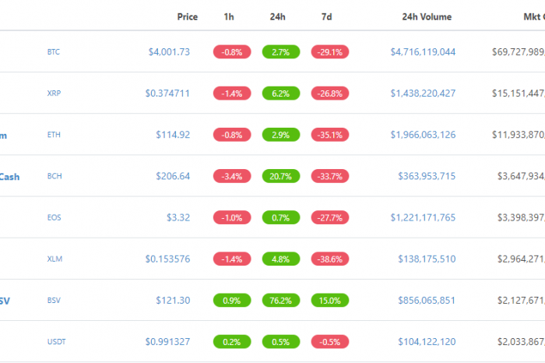The height and width of the screenshot is (363, 545).
Task: Select BTC 24h change badge 2.7%
Action: pyautogui.click(x=281, y=52)
